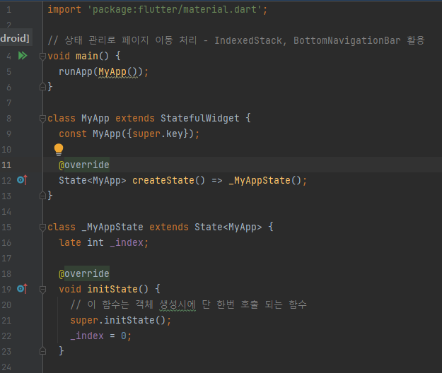Click the underlined Korean word 생성시에 in comment
This screenshot has height=373, width=442.
pos(178,304)
